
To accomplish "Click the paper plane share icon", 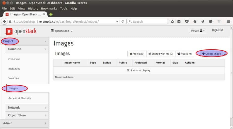I will click(x=202, y=21).
